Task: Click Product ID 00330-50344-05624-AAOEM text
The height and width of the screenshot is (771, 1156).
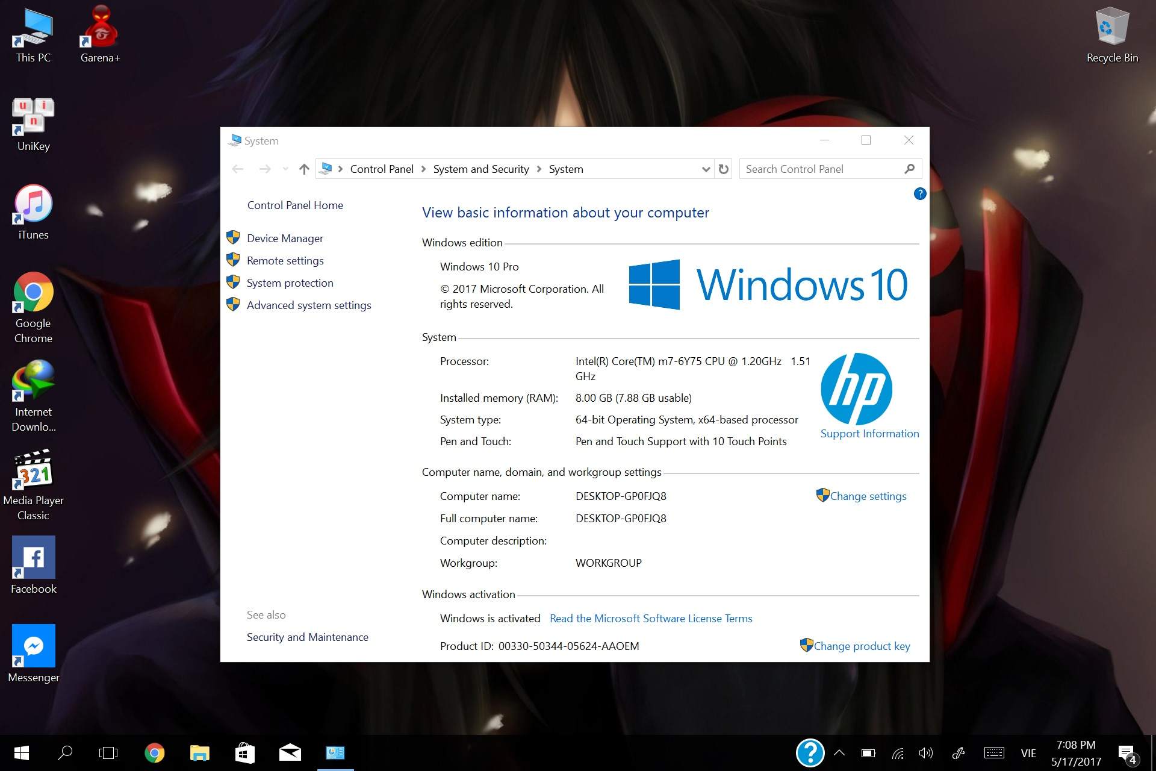Action: (x=568, y=646)
